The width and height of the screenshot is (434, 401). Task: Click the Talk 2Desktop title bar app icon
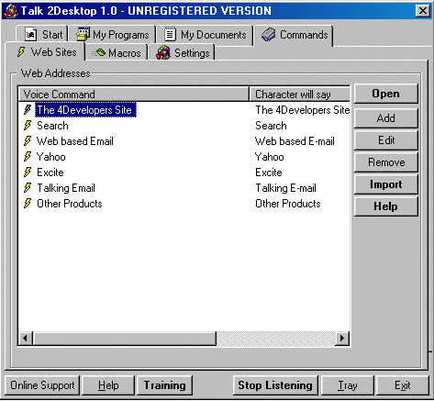[11, 11]
